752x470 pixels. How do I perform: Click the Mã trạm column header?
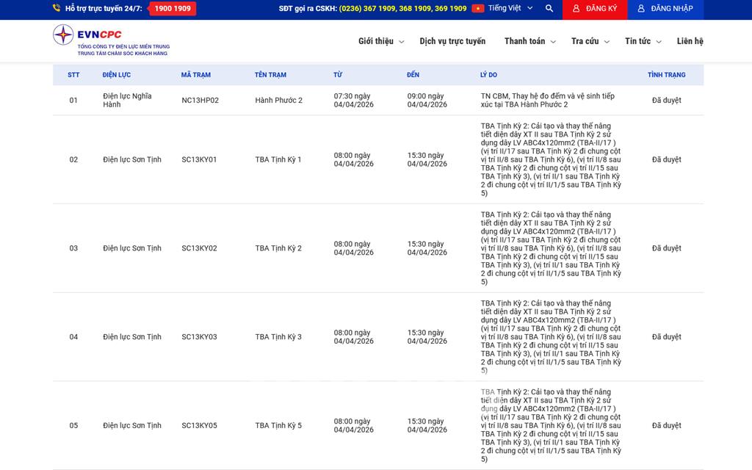coord(197,75)
